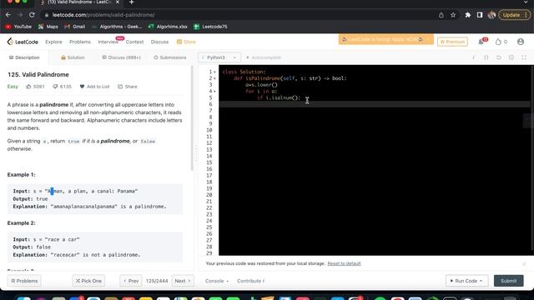Open the Gmail bookmark
This screenshot has width=534, height=300.
(x=74, y=27)
